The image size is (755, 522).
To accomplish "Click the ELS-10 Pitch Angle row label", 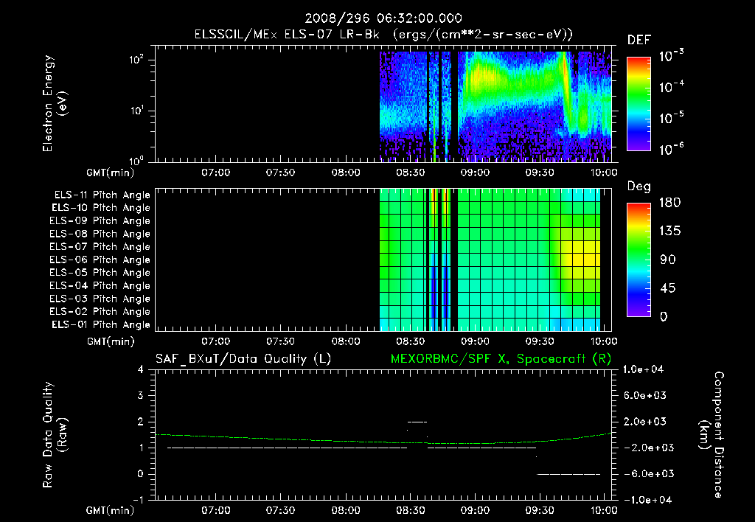I will point(101,208).
